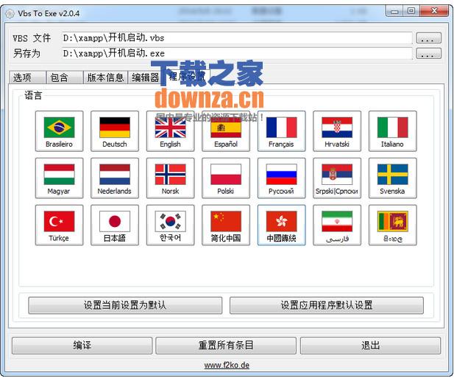Open the 版本信息 tab

(x=105, y=77)
